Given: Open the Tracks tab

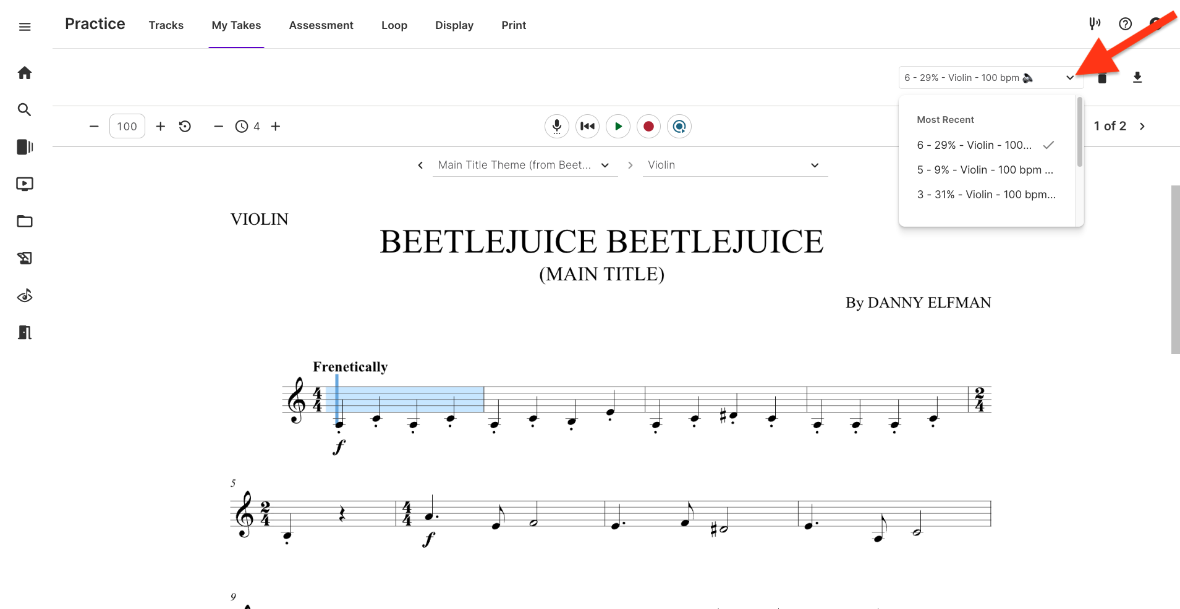Looking at the screenshot, I should 166,25.
